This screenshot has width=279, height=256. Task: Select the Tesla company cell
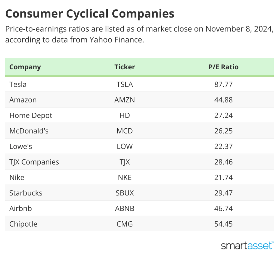[18, 84]
